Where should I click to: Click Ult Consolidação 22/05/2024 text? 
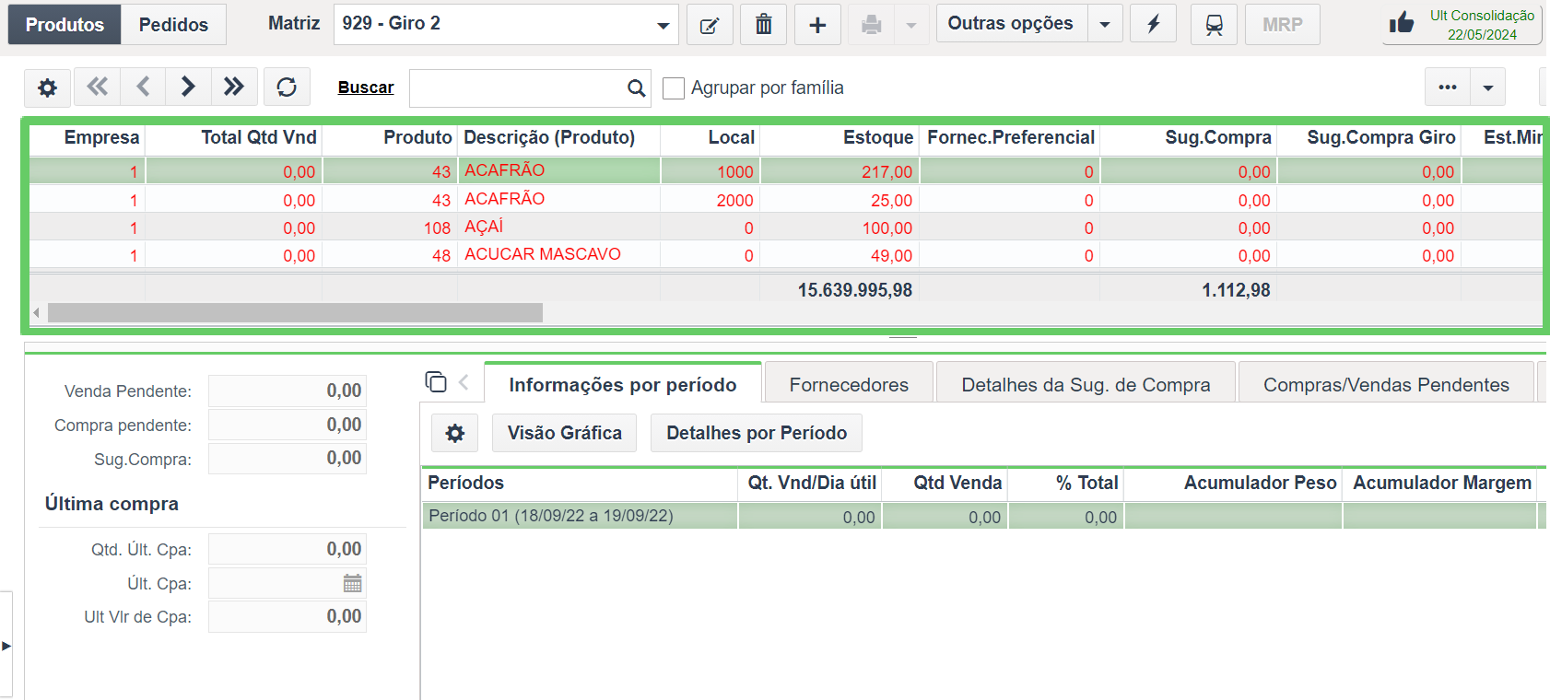(1482, 25)
